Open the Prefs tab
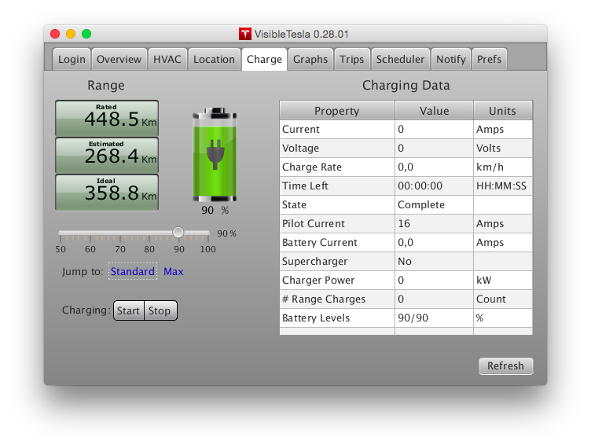Screen dimensions: 591x448 point(490,59)
